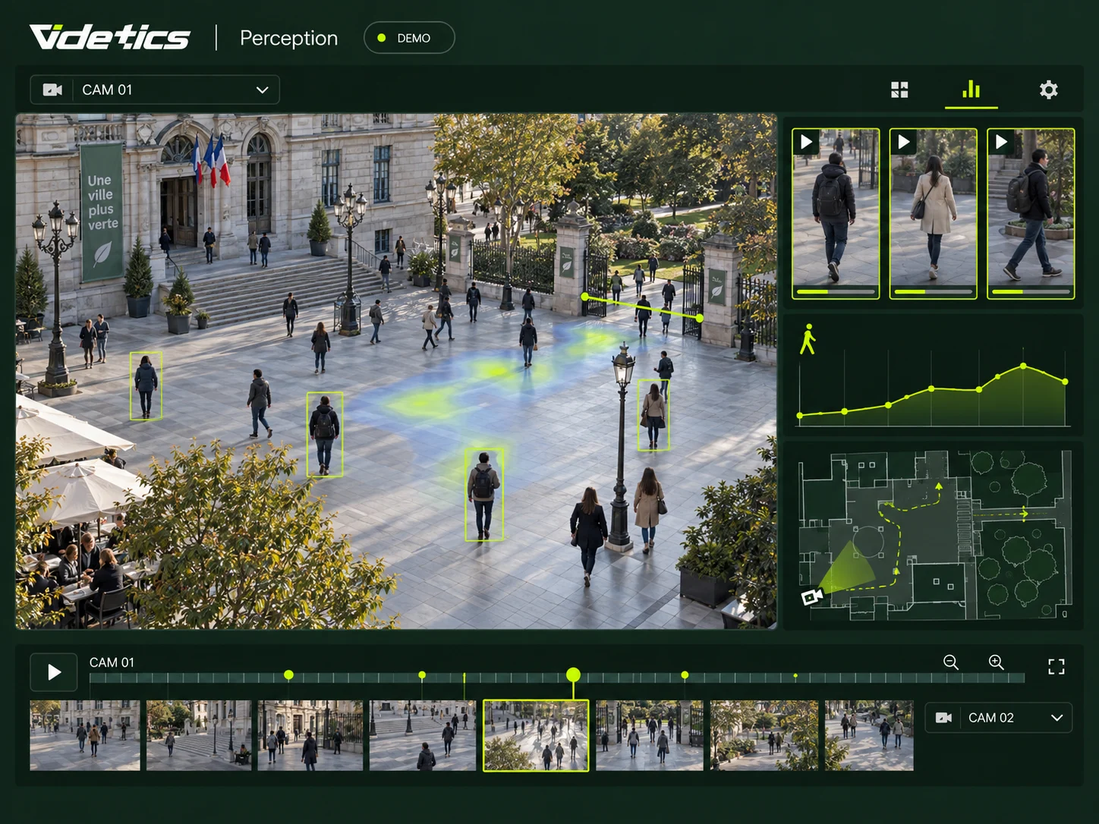The height and width of the screenshot is (824, 1099).
Task: Click the CAM 01 timeline label
Action: [112, 662]
